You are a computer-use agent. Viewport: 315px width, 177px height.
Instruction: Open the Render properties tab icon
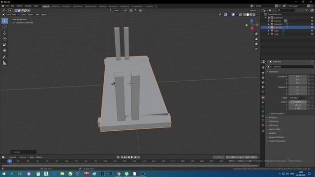coord(263,73)
